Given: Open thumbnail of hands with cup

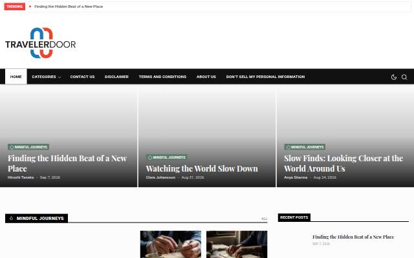Looking at the screenshot, I should coord(171,244).
